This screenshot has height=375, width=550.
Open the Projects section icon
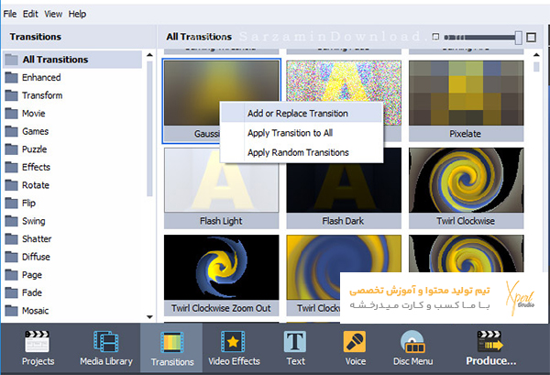coord(38,343)
